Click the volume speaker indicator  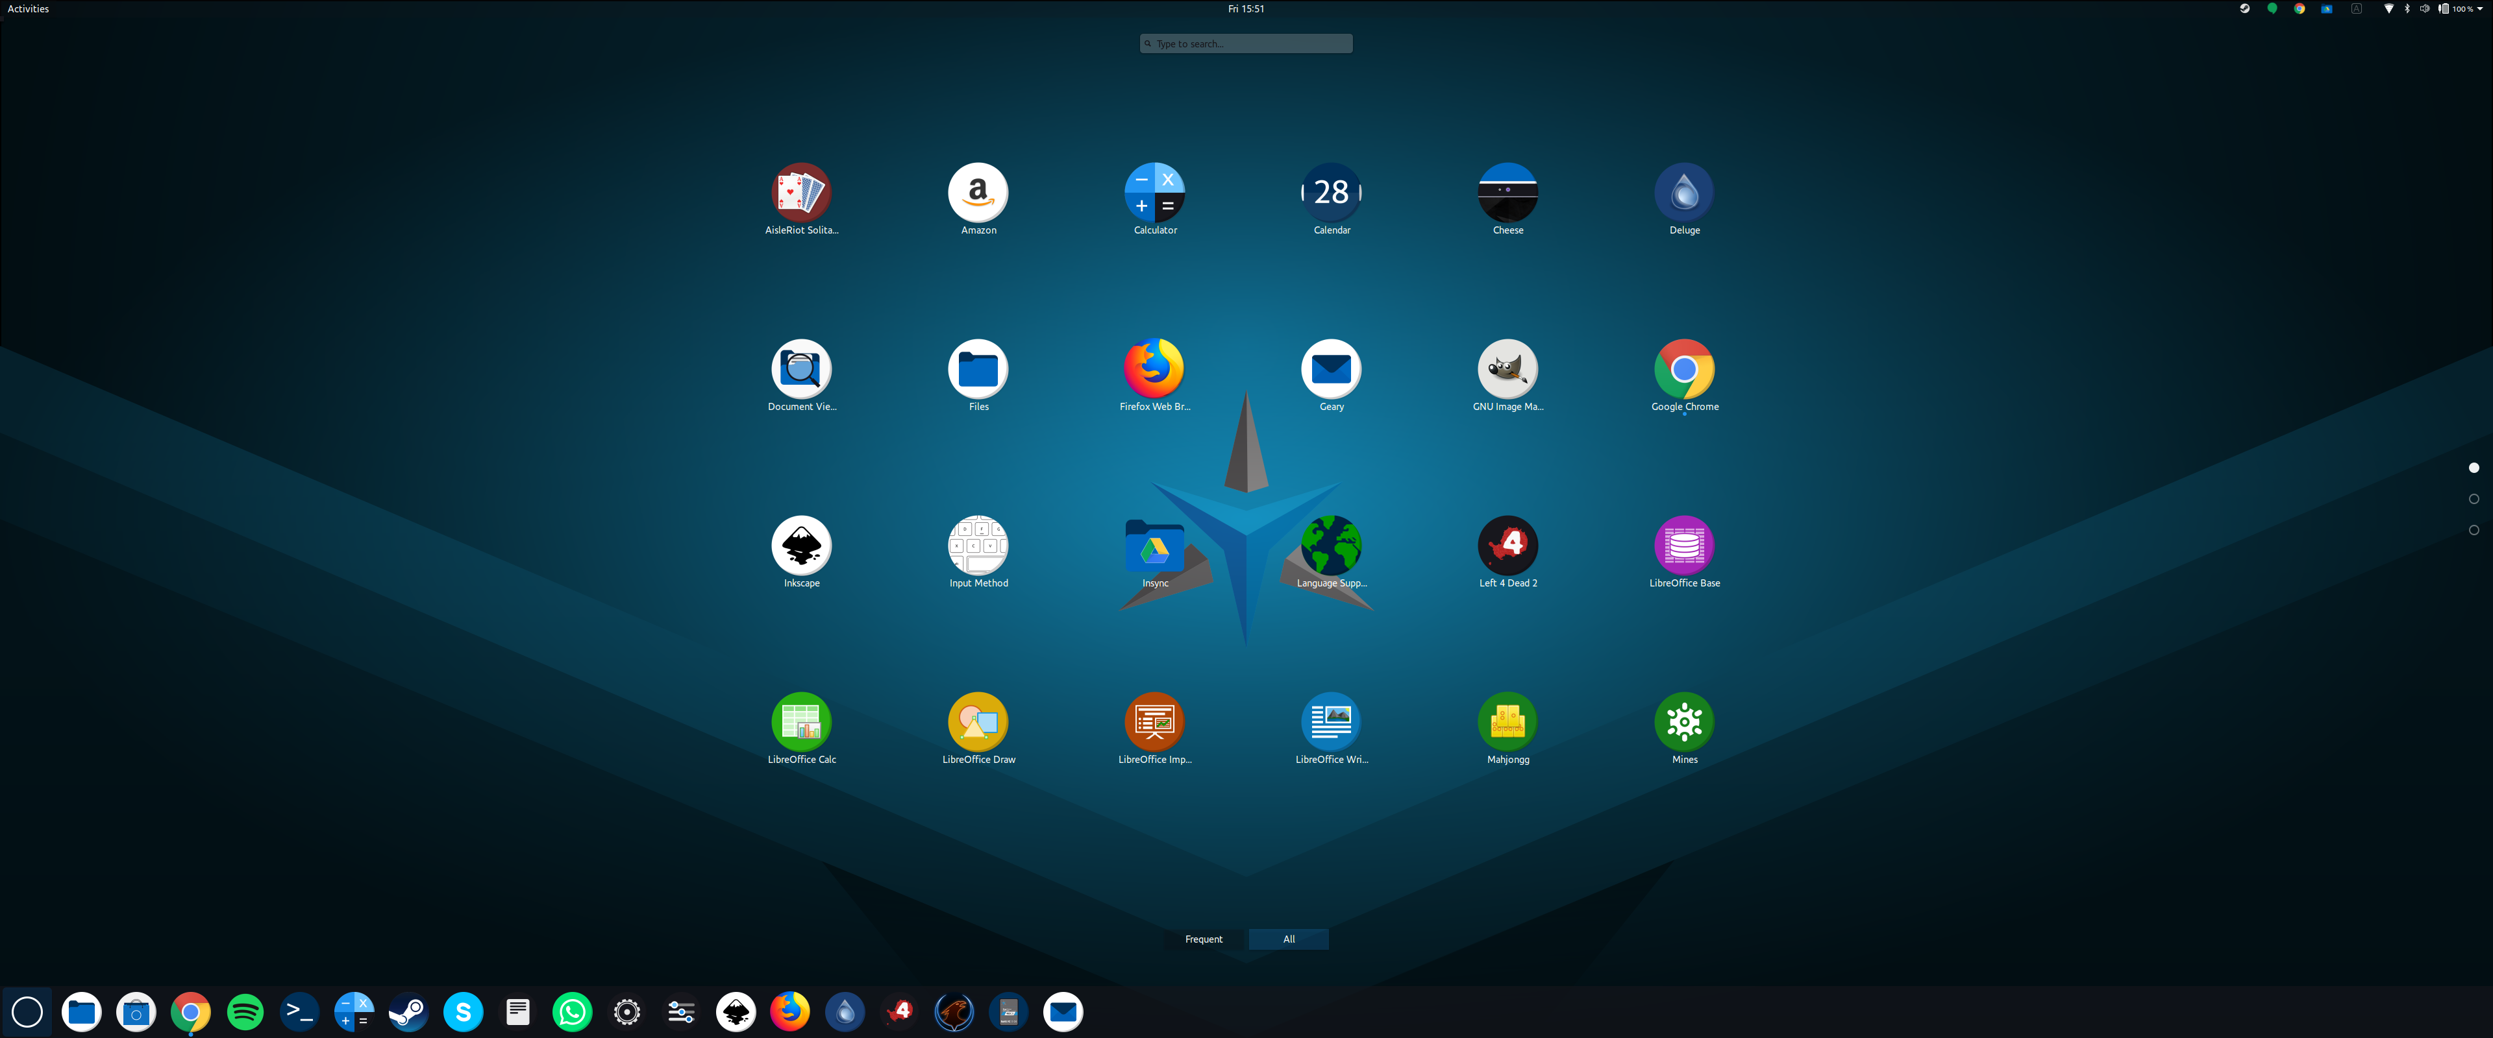coord(2424,8)
